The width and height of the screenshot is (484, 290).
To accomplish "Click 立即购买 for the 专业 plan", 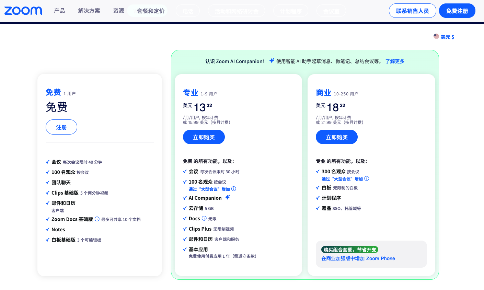I will 204,137.
